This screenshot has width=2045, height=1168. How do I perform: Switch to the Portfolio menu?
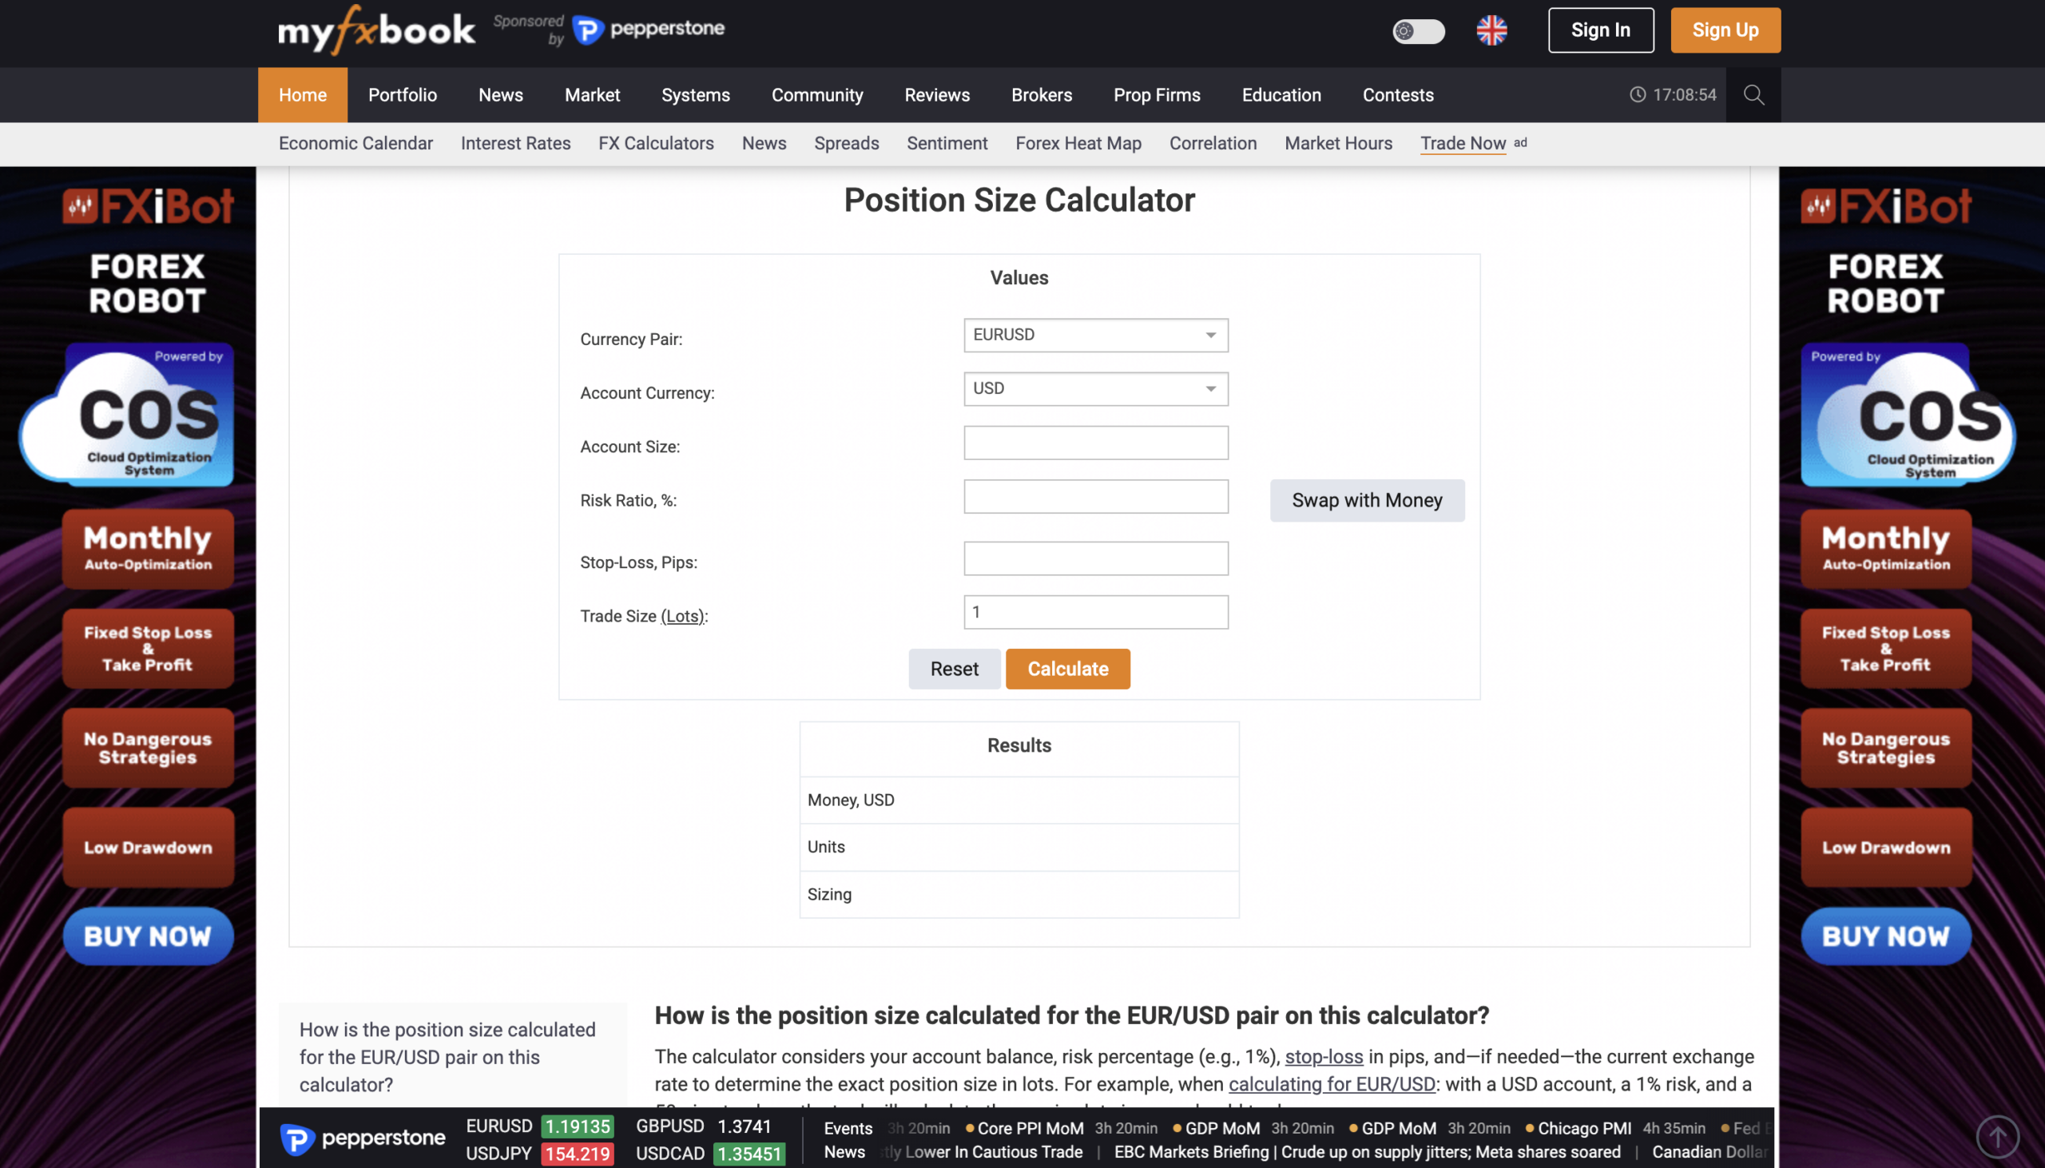[x=402, y=94]
